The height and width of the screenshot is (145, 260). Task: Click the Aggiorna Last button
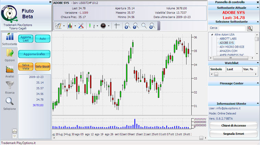(26, 39)
